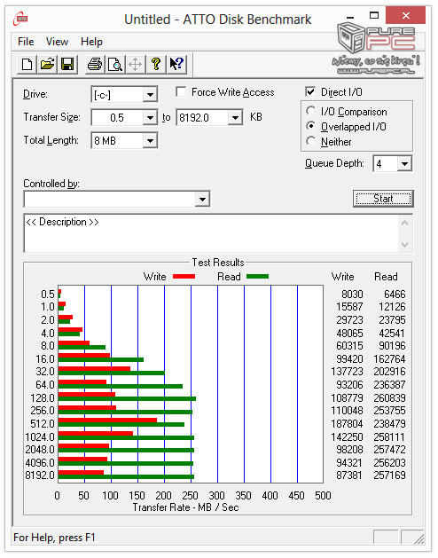Open the Total Length dropdown

pos(150,140)
